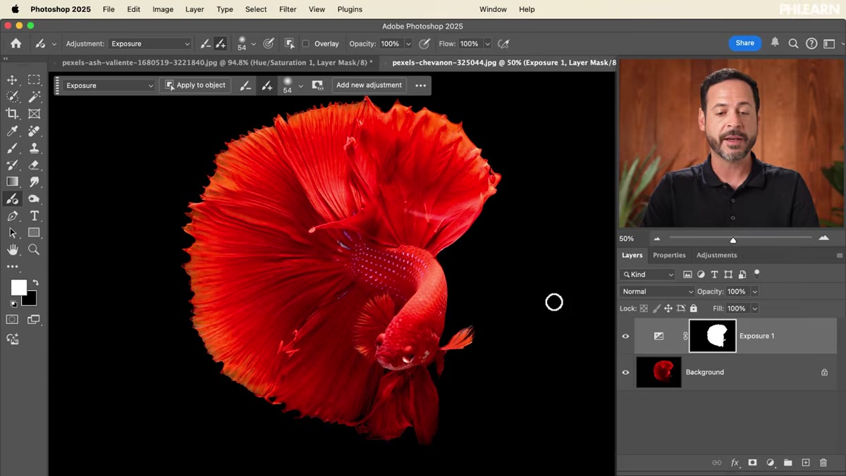Choose add to adjustment brush in options bar
Screen dimensions: 846x476
pos(221,44)
